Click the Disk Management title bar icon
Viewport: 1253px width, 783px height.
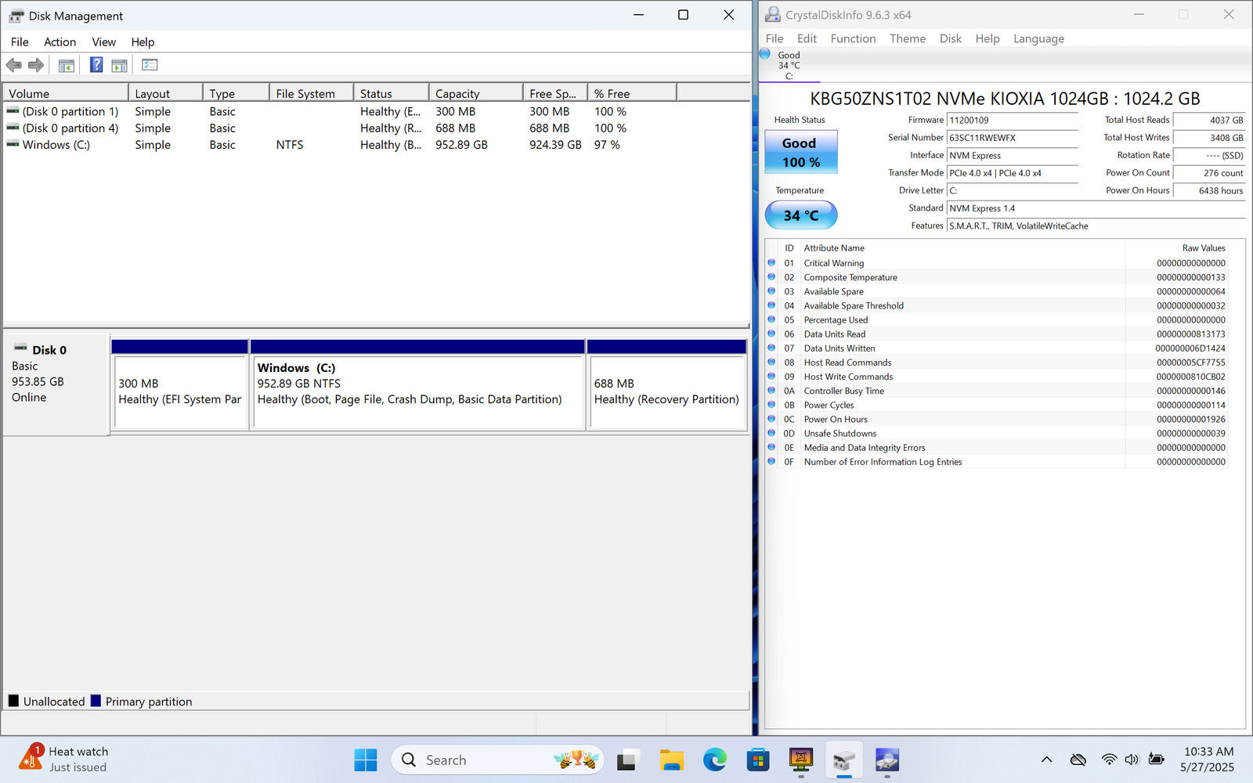coord(16,16)
